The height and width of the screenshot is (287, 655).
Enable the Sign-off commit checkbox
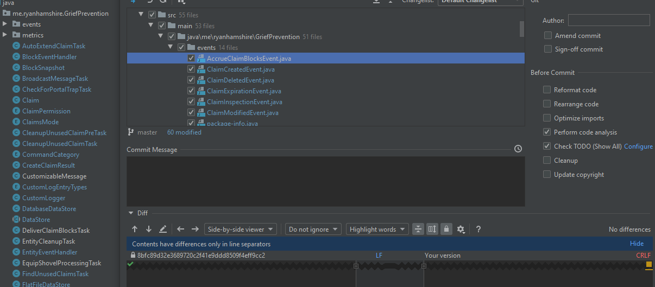pos(548,49)
